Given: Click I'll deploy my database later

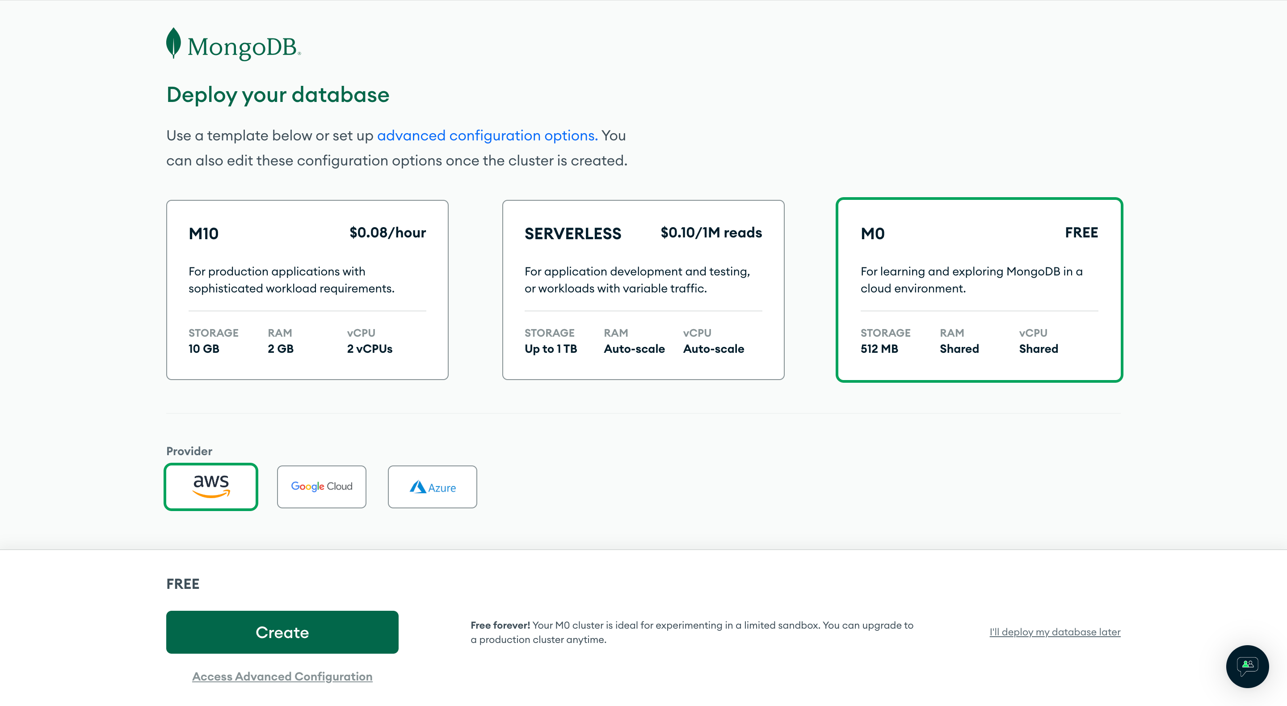Looking at the screenshot, I should (x=1055, y=631).
